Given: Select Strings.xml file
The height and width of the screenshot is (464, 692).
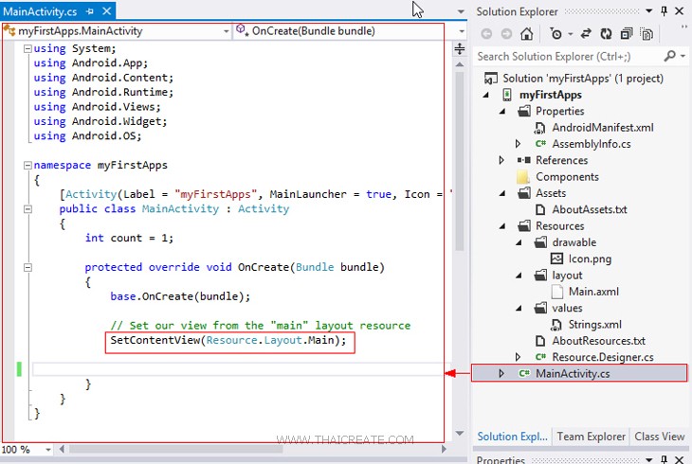Looking at the screenshot, I should (594, 325).
